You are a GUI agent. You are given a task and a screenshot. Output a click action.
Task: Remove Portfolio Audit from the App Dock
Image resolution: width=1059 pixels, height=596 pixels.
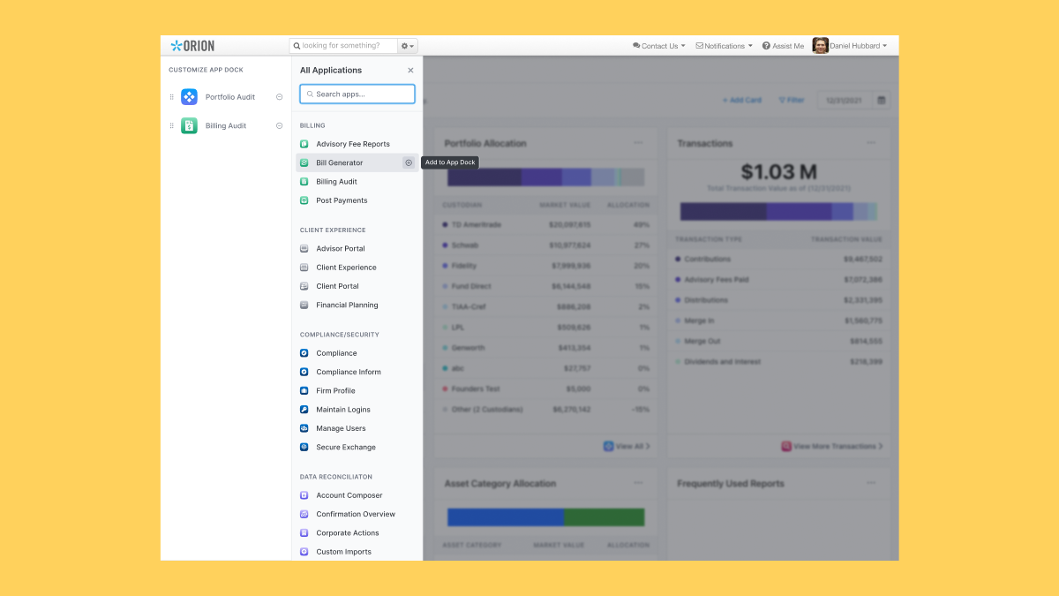pos(280,97)
